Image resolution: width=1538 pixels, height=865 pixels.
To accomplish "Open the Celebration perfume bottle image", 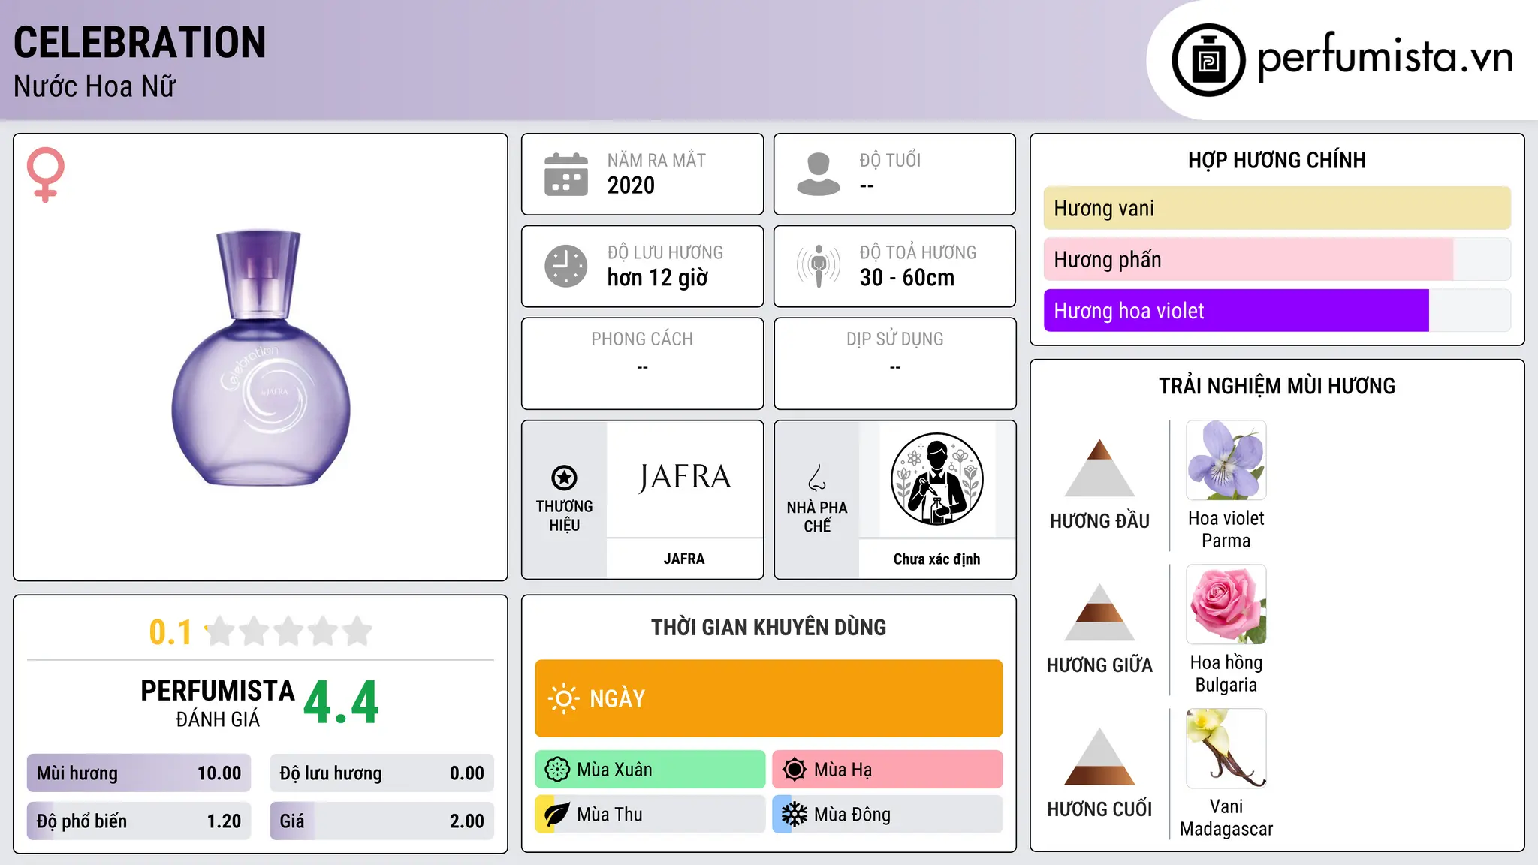I will (261, 357).
